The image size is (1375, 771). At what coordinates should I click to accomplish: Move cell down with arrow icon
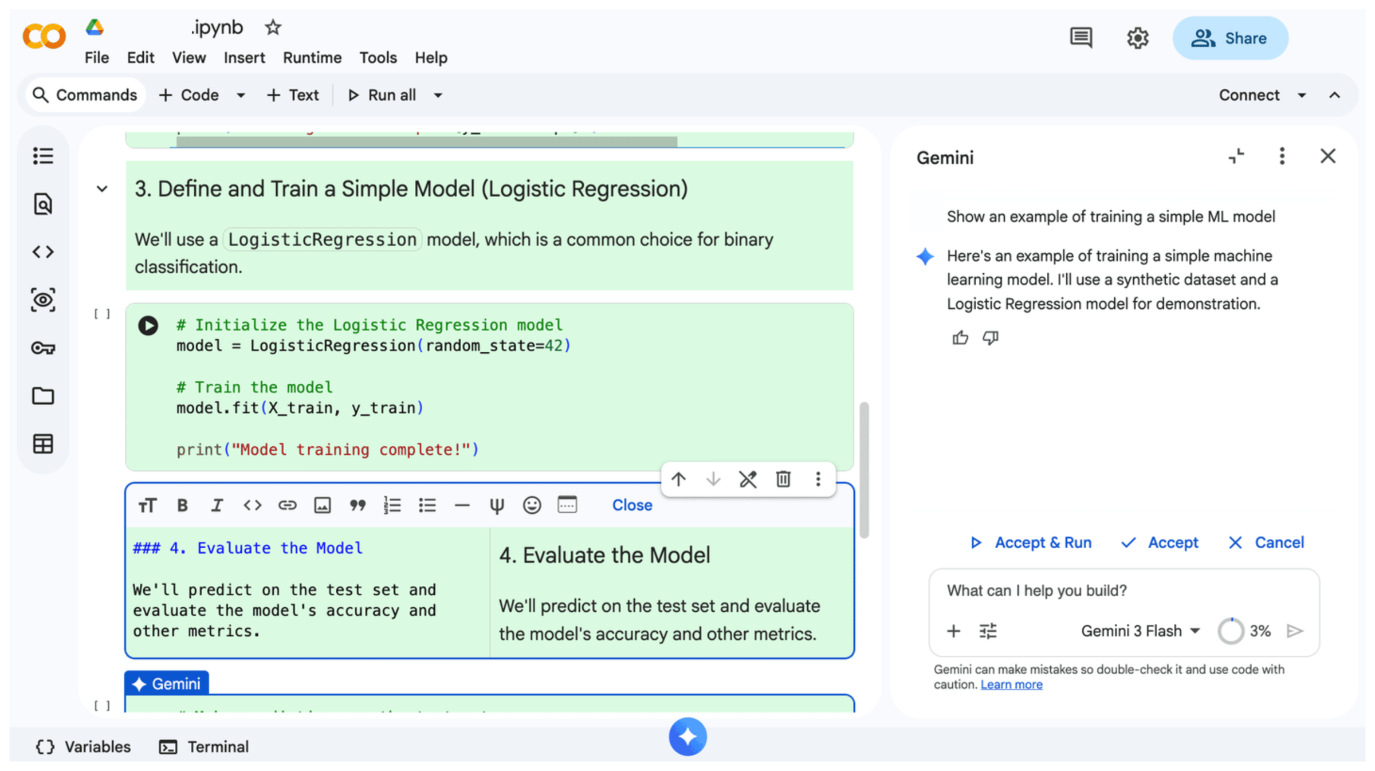pos(713,479)
